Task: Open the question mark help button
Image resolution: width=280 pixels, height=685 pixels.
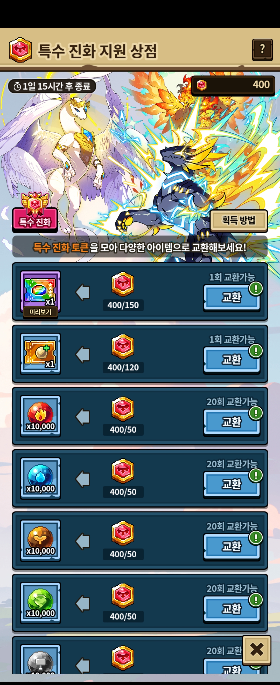Action: pyautogui.click(x=262, y=50)
